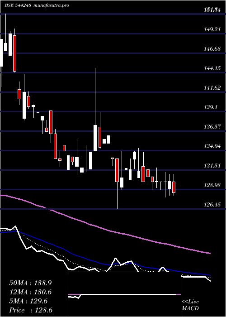Click the 12MA : 130.6 readout
Image resolution: width=226 pixels, height=317 pixels.
click(x=30, y=292)
